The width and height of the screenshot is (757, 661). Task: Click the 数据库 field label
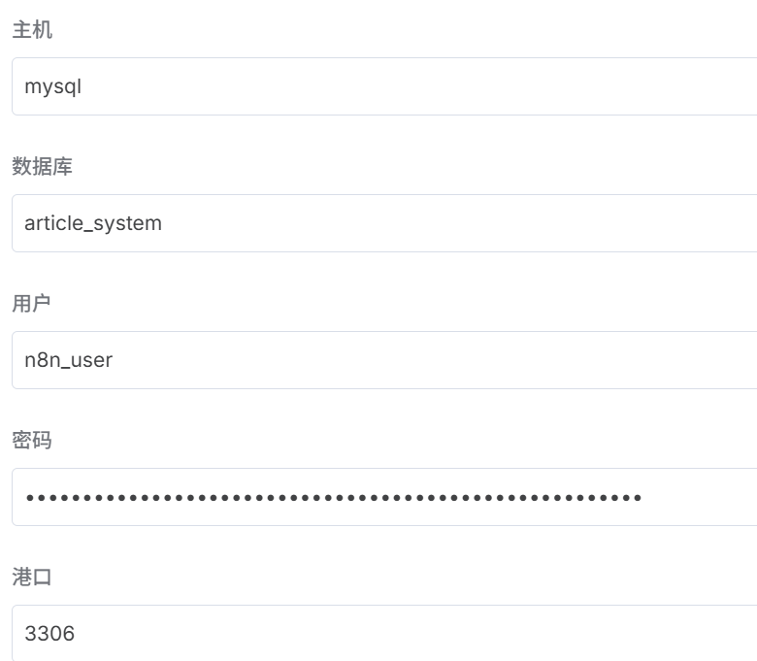pos(42,167)
